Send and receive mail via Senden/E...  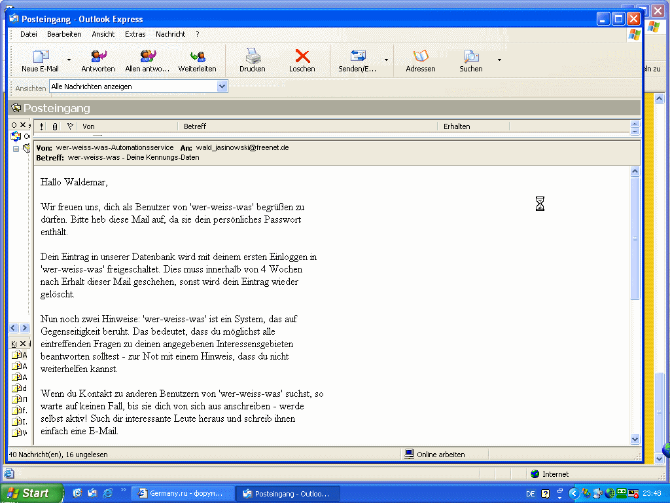[358, 61]
